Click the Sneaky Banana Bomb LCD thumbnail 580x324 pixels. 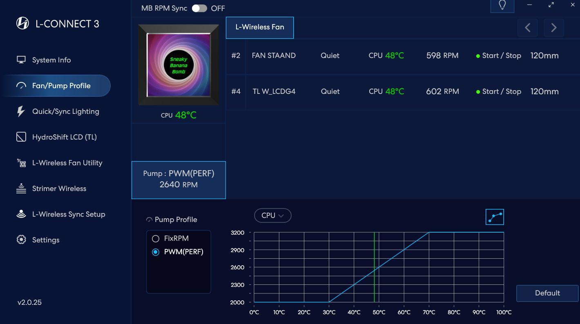click(178, 65)
